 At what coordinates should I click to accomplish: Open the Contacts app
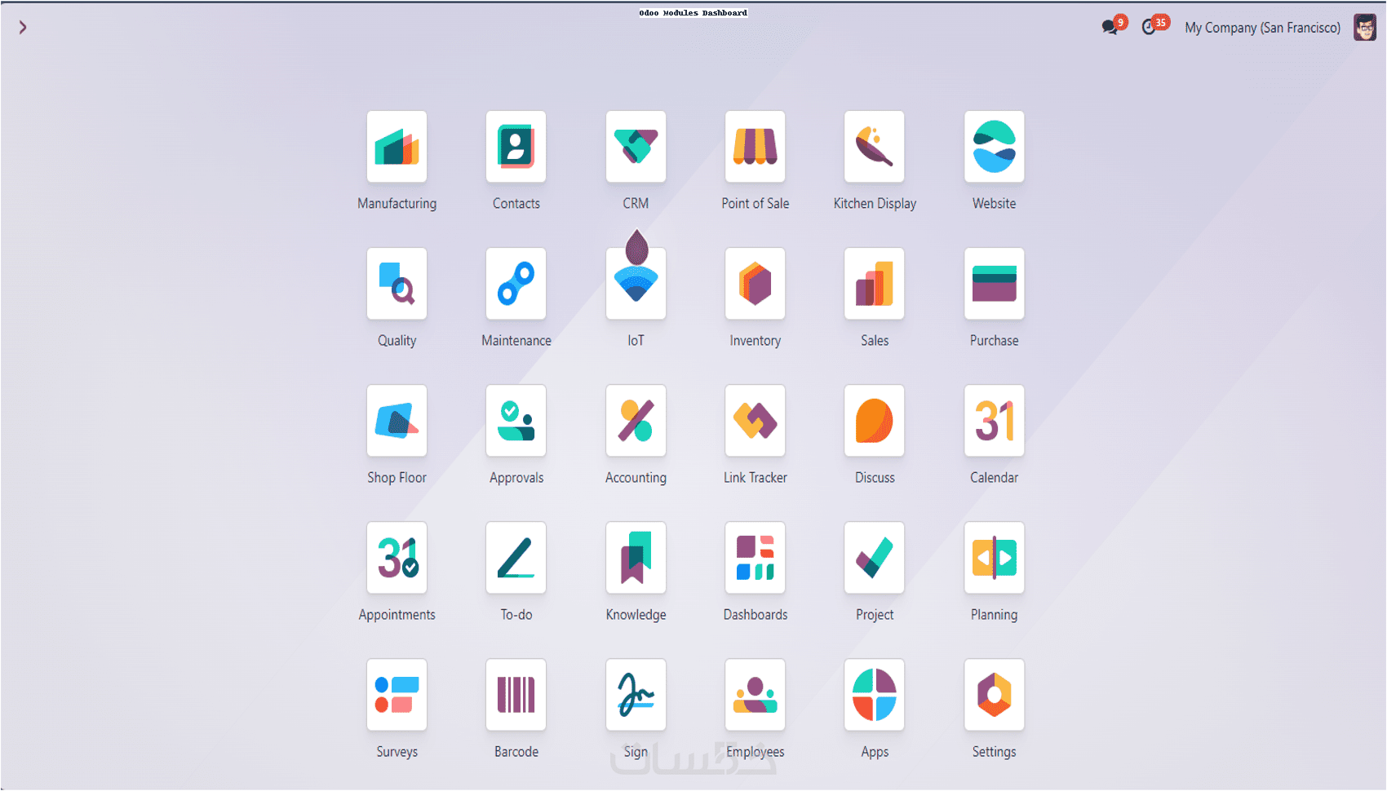coord(516,147)
